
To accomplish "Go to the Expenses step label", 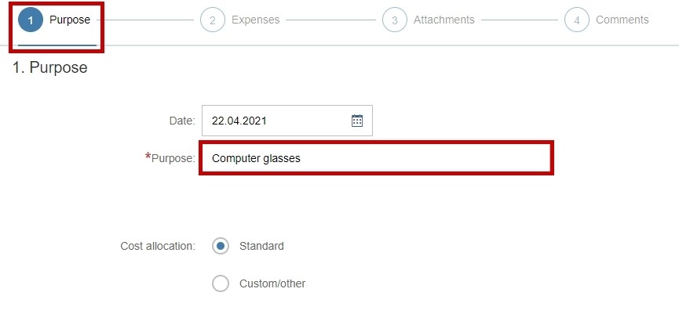I will tap(255, 20).
